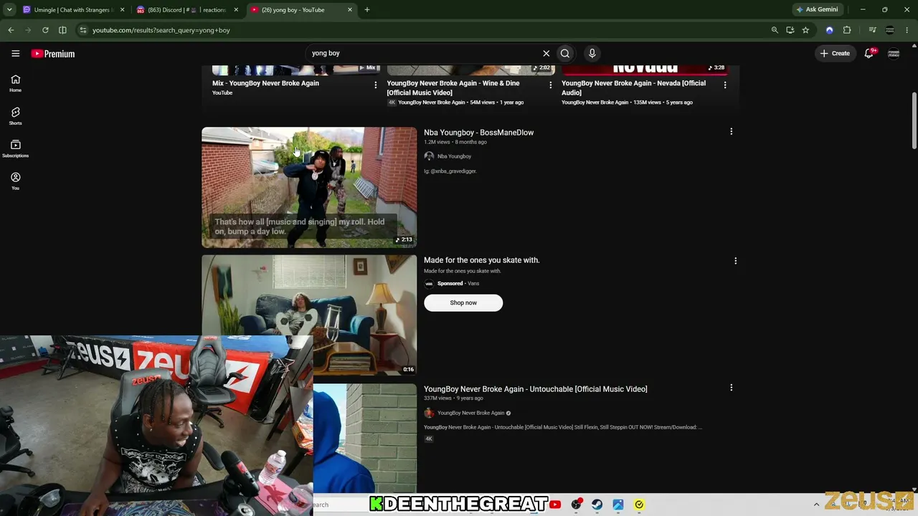Click the page vertical scrollbar
This screenshot has width=918, height=516.
[914, 121]
